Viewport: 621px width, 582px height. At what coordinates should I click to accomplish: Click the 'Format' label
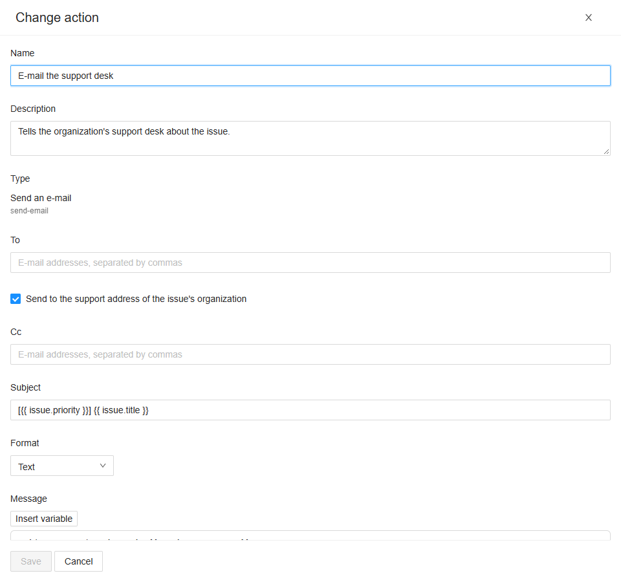pyautogui.click(x=25, y=443)
